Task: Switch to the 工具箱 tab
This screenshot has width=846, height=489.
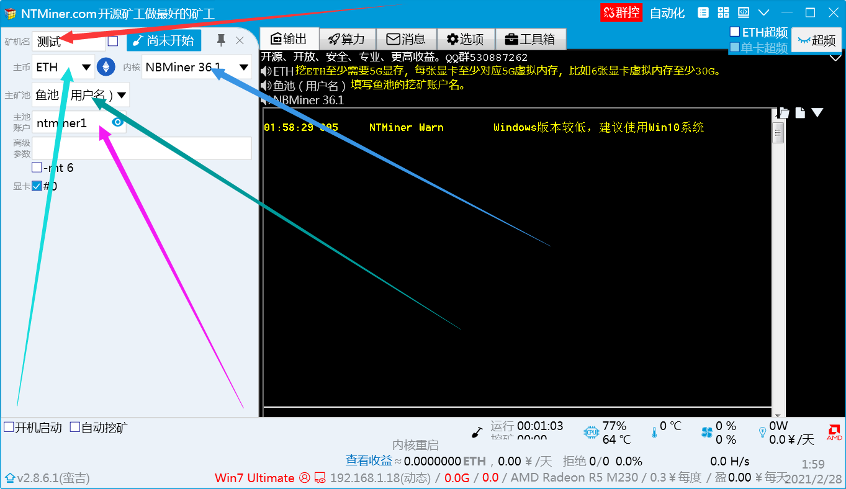Action: click(x=530, y=39)
